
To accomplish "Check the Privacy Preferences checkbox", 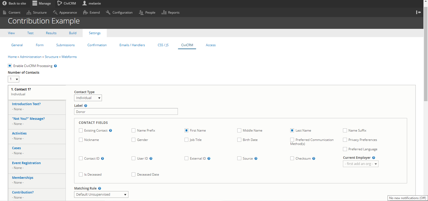I will coord(345,140).
